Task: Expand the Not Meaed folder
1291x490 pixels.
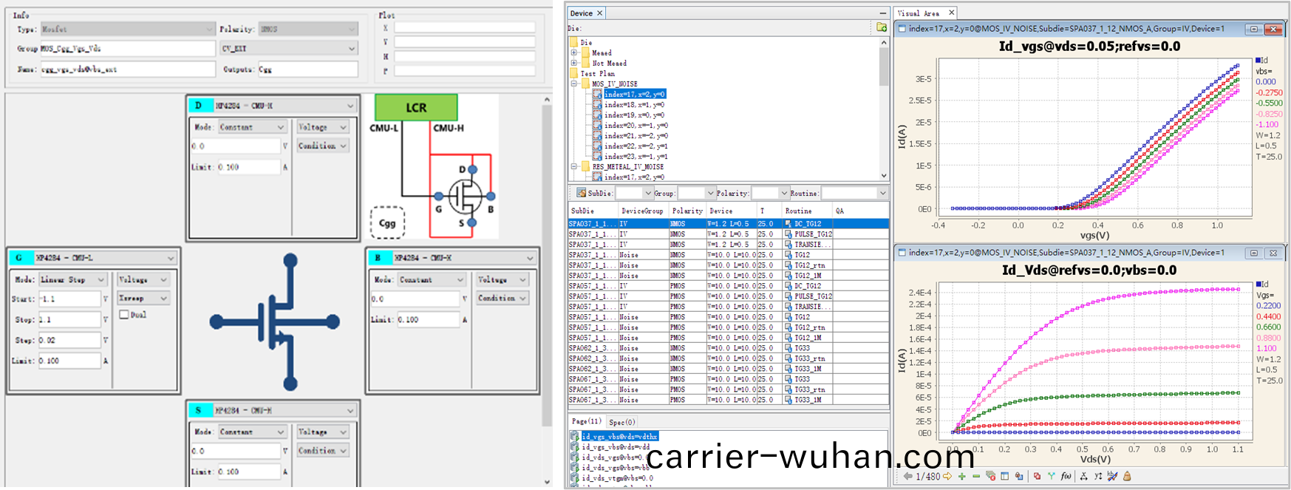Action: point(574,64)
